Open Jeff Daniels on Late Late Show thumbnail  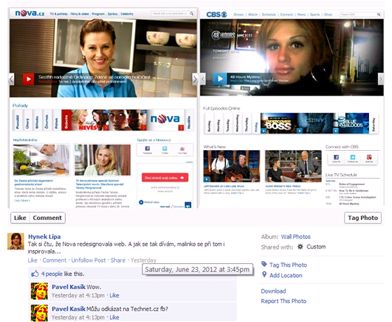232,166
